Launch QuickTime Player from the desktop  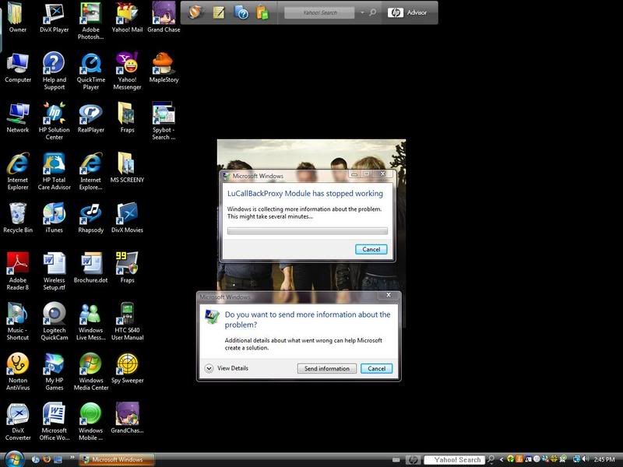click(x=90, y=65)
